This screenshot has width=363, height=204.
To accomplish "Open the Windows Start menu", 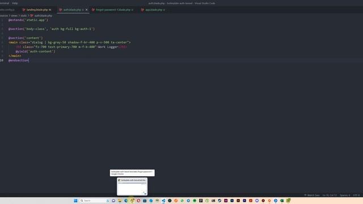I will point(75,201).
